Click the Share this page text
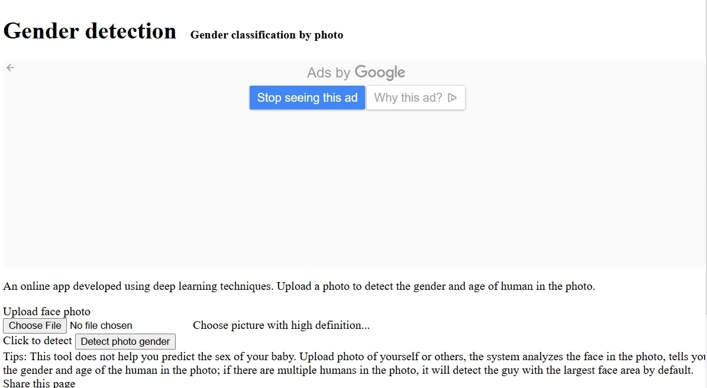Viewport: 707px width, 388px height. point(39,383)
